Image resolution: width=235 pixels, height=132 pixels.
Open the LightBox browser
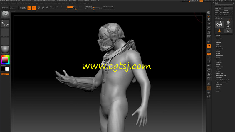13,8
